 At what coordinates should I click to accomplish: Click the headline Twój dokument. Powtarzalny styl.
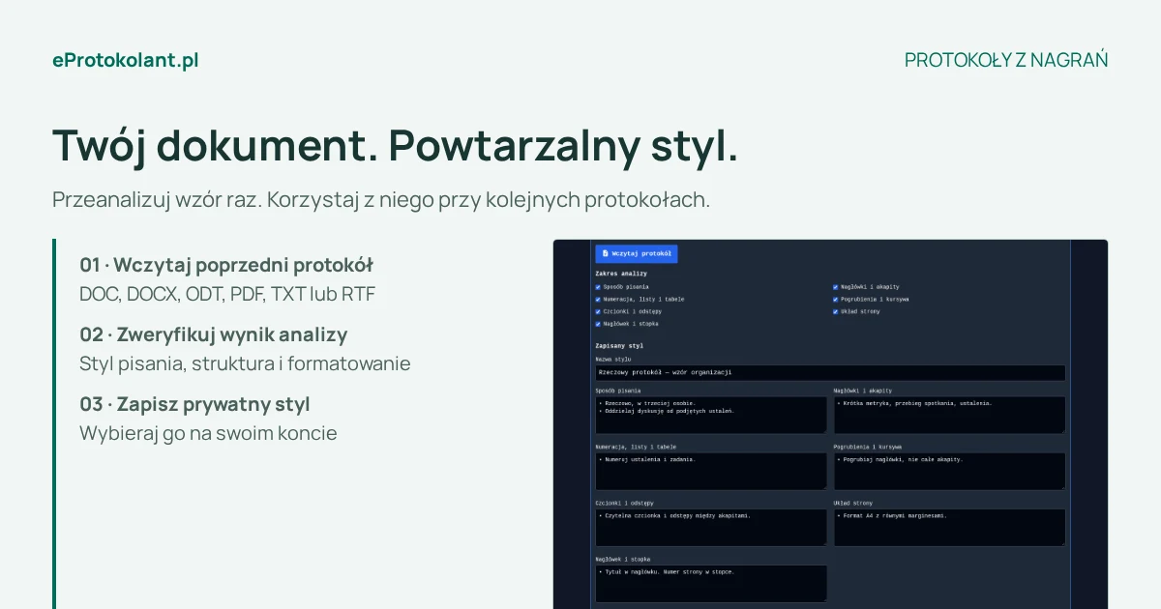(395, 146)
